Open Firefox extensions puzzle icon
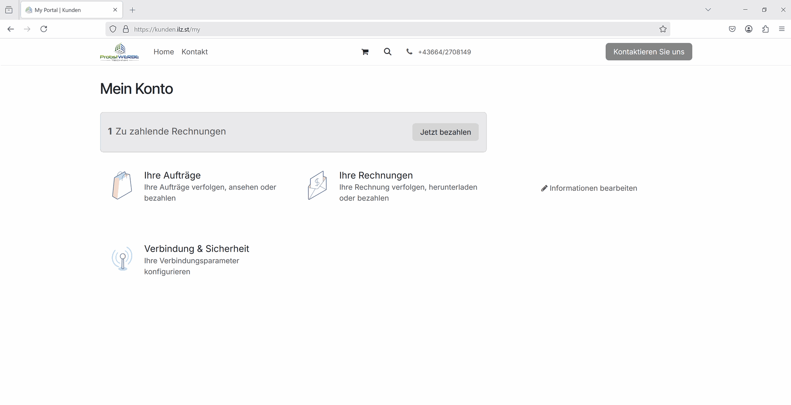 tap(765, 29)
